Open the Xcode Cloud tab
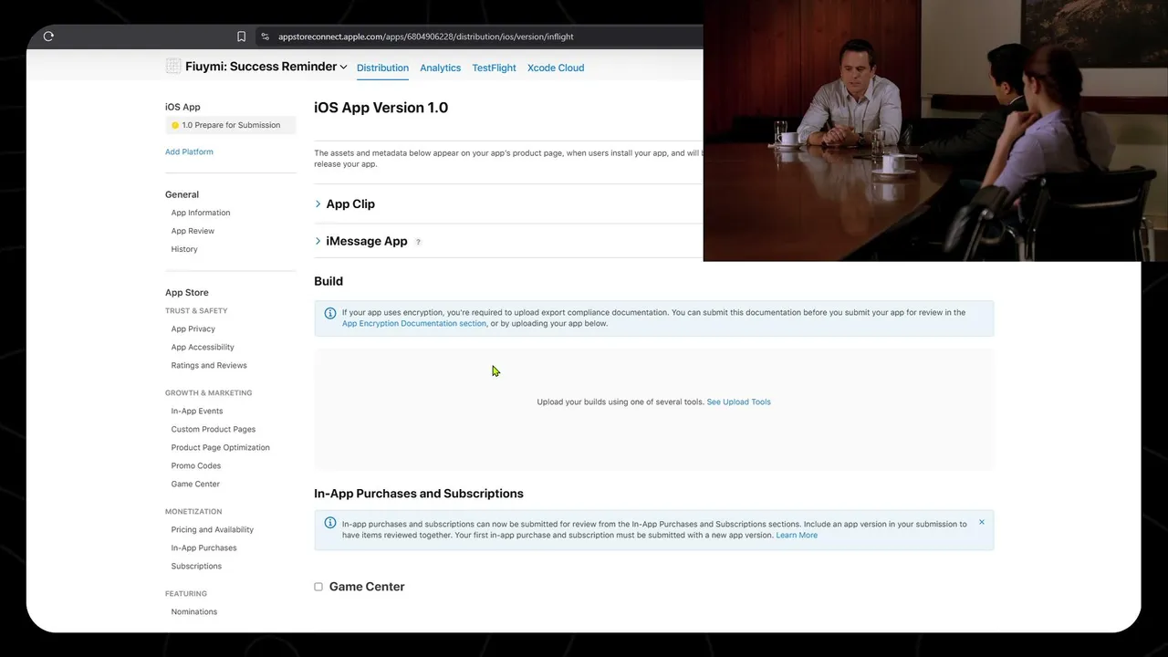Image resolution: width=1168 pixels, height=657 pixels. click(556, 68)
